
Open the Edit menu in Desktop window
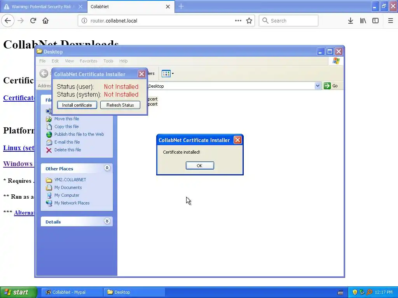point(55,61)
